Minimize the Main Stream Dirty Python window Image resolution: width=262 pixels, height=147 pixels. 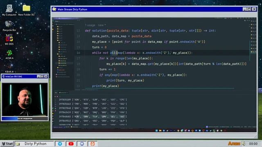(x=245, y=9)
